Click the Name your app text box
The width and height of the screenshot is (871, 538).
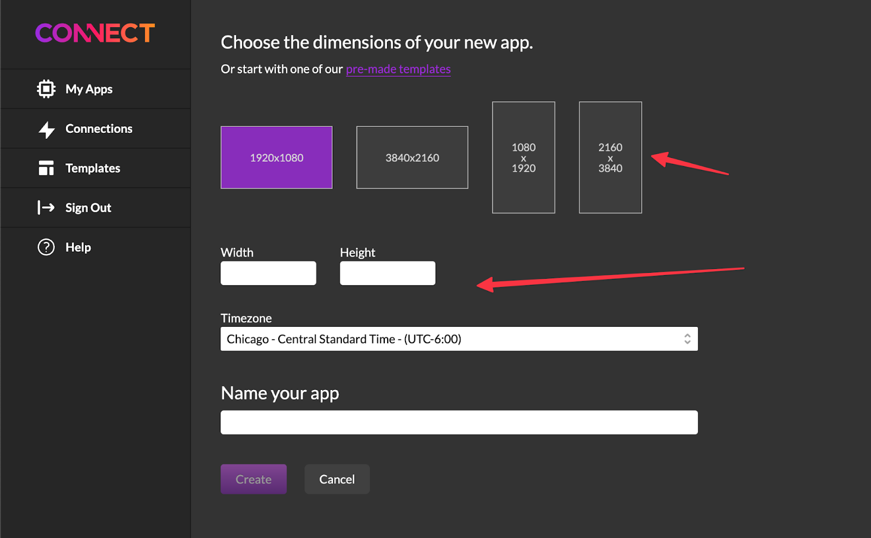point(458,421)
